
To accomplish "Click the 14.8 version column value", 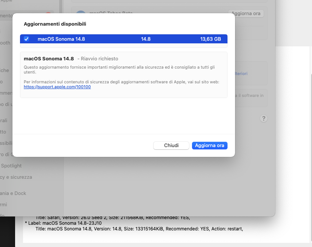I will (x=146, y=39).
